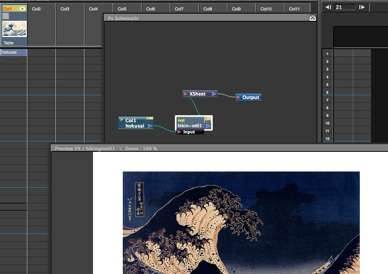The width and height of the screenshot is (388, 274).
Task: Click the red Input port below hikingnot01
Action: coord(179,132)
